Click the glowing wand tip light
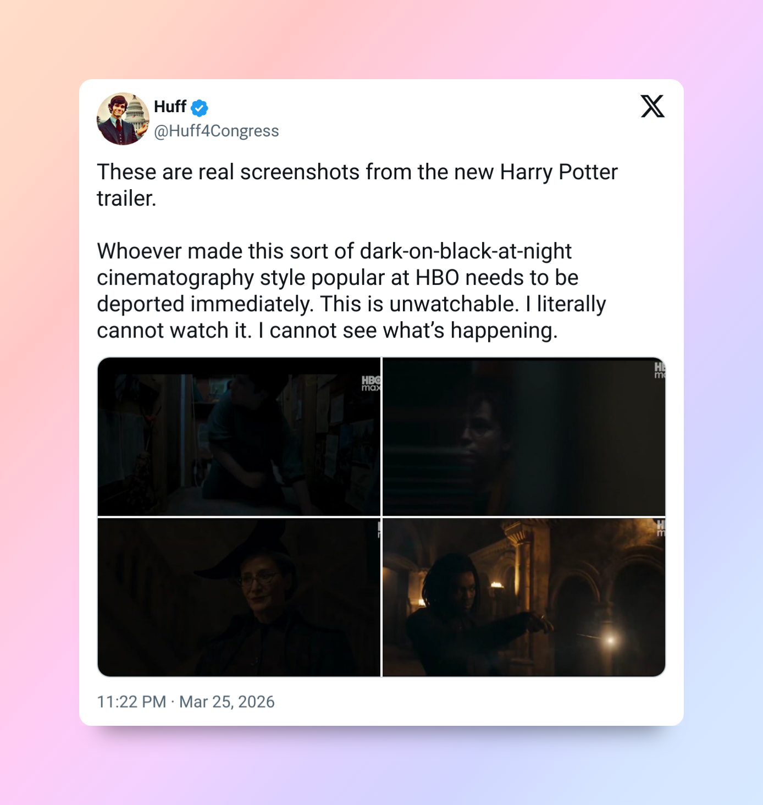 [x=610, y=639]
